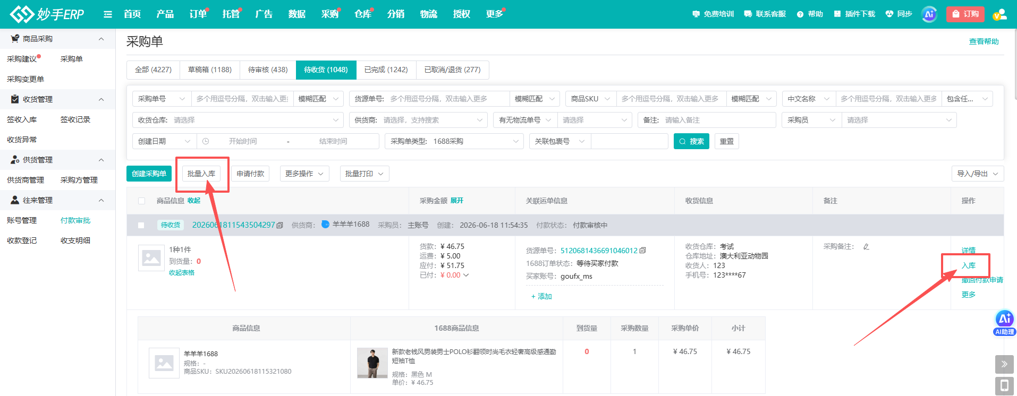The height and width of the screenshot is (396, 1017).
Task: Open the 中文名称 filter dropdown
Action: tap(809, 99)
